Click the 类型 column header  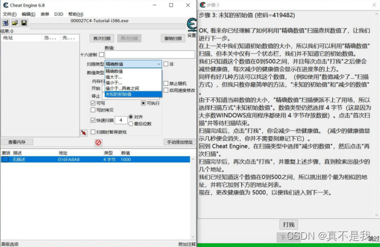pos(108,153)
